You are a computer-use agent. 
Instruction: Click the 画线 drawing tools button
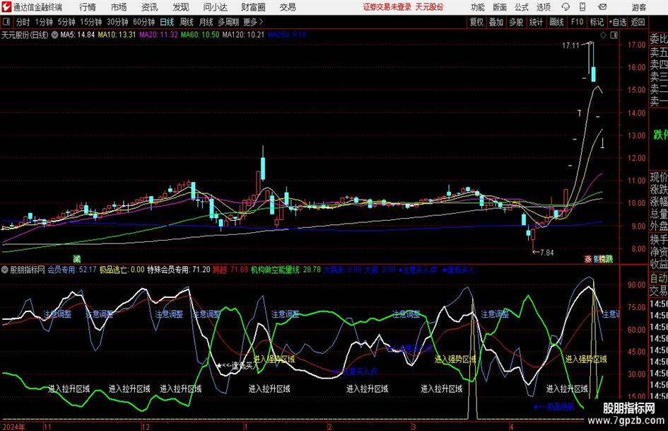(557, 22)
